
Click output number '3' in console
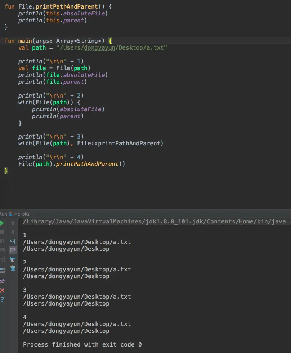(x=25, y=290)
